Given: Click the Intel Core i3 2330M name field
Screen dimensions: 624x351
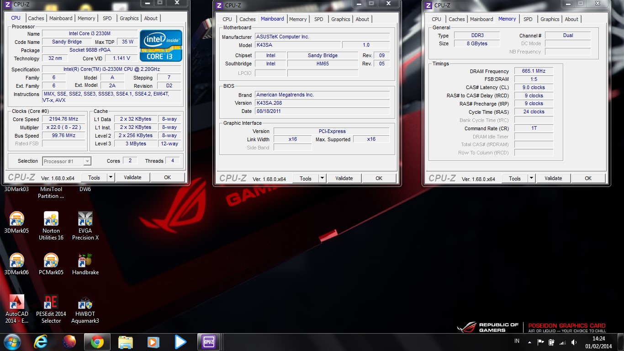Looking at the screenshot, I should click(x=90, y=33).
